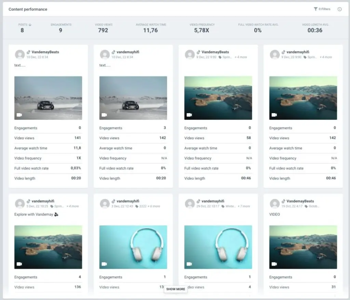Open the 'Explore with Vandemay' island thumbnail
Viewport: 350px width, 300px height.
coord(48,247)
